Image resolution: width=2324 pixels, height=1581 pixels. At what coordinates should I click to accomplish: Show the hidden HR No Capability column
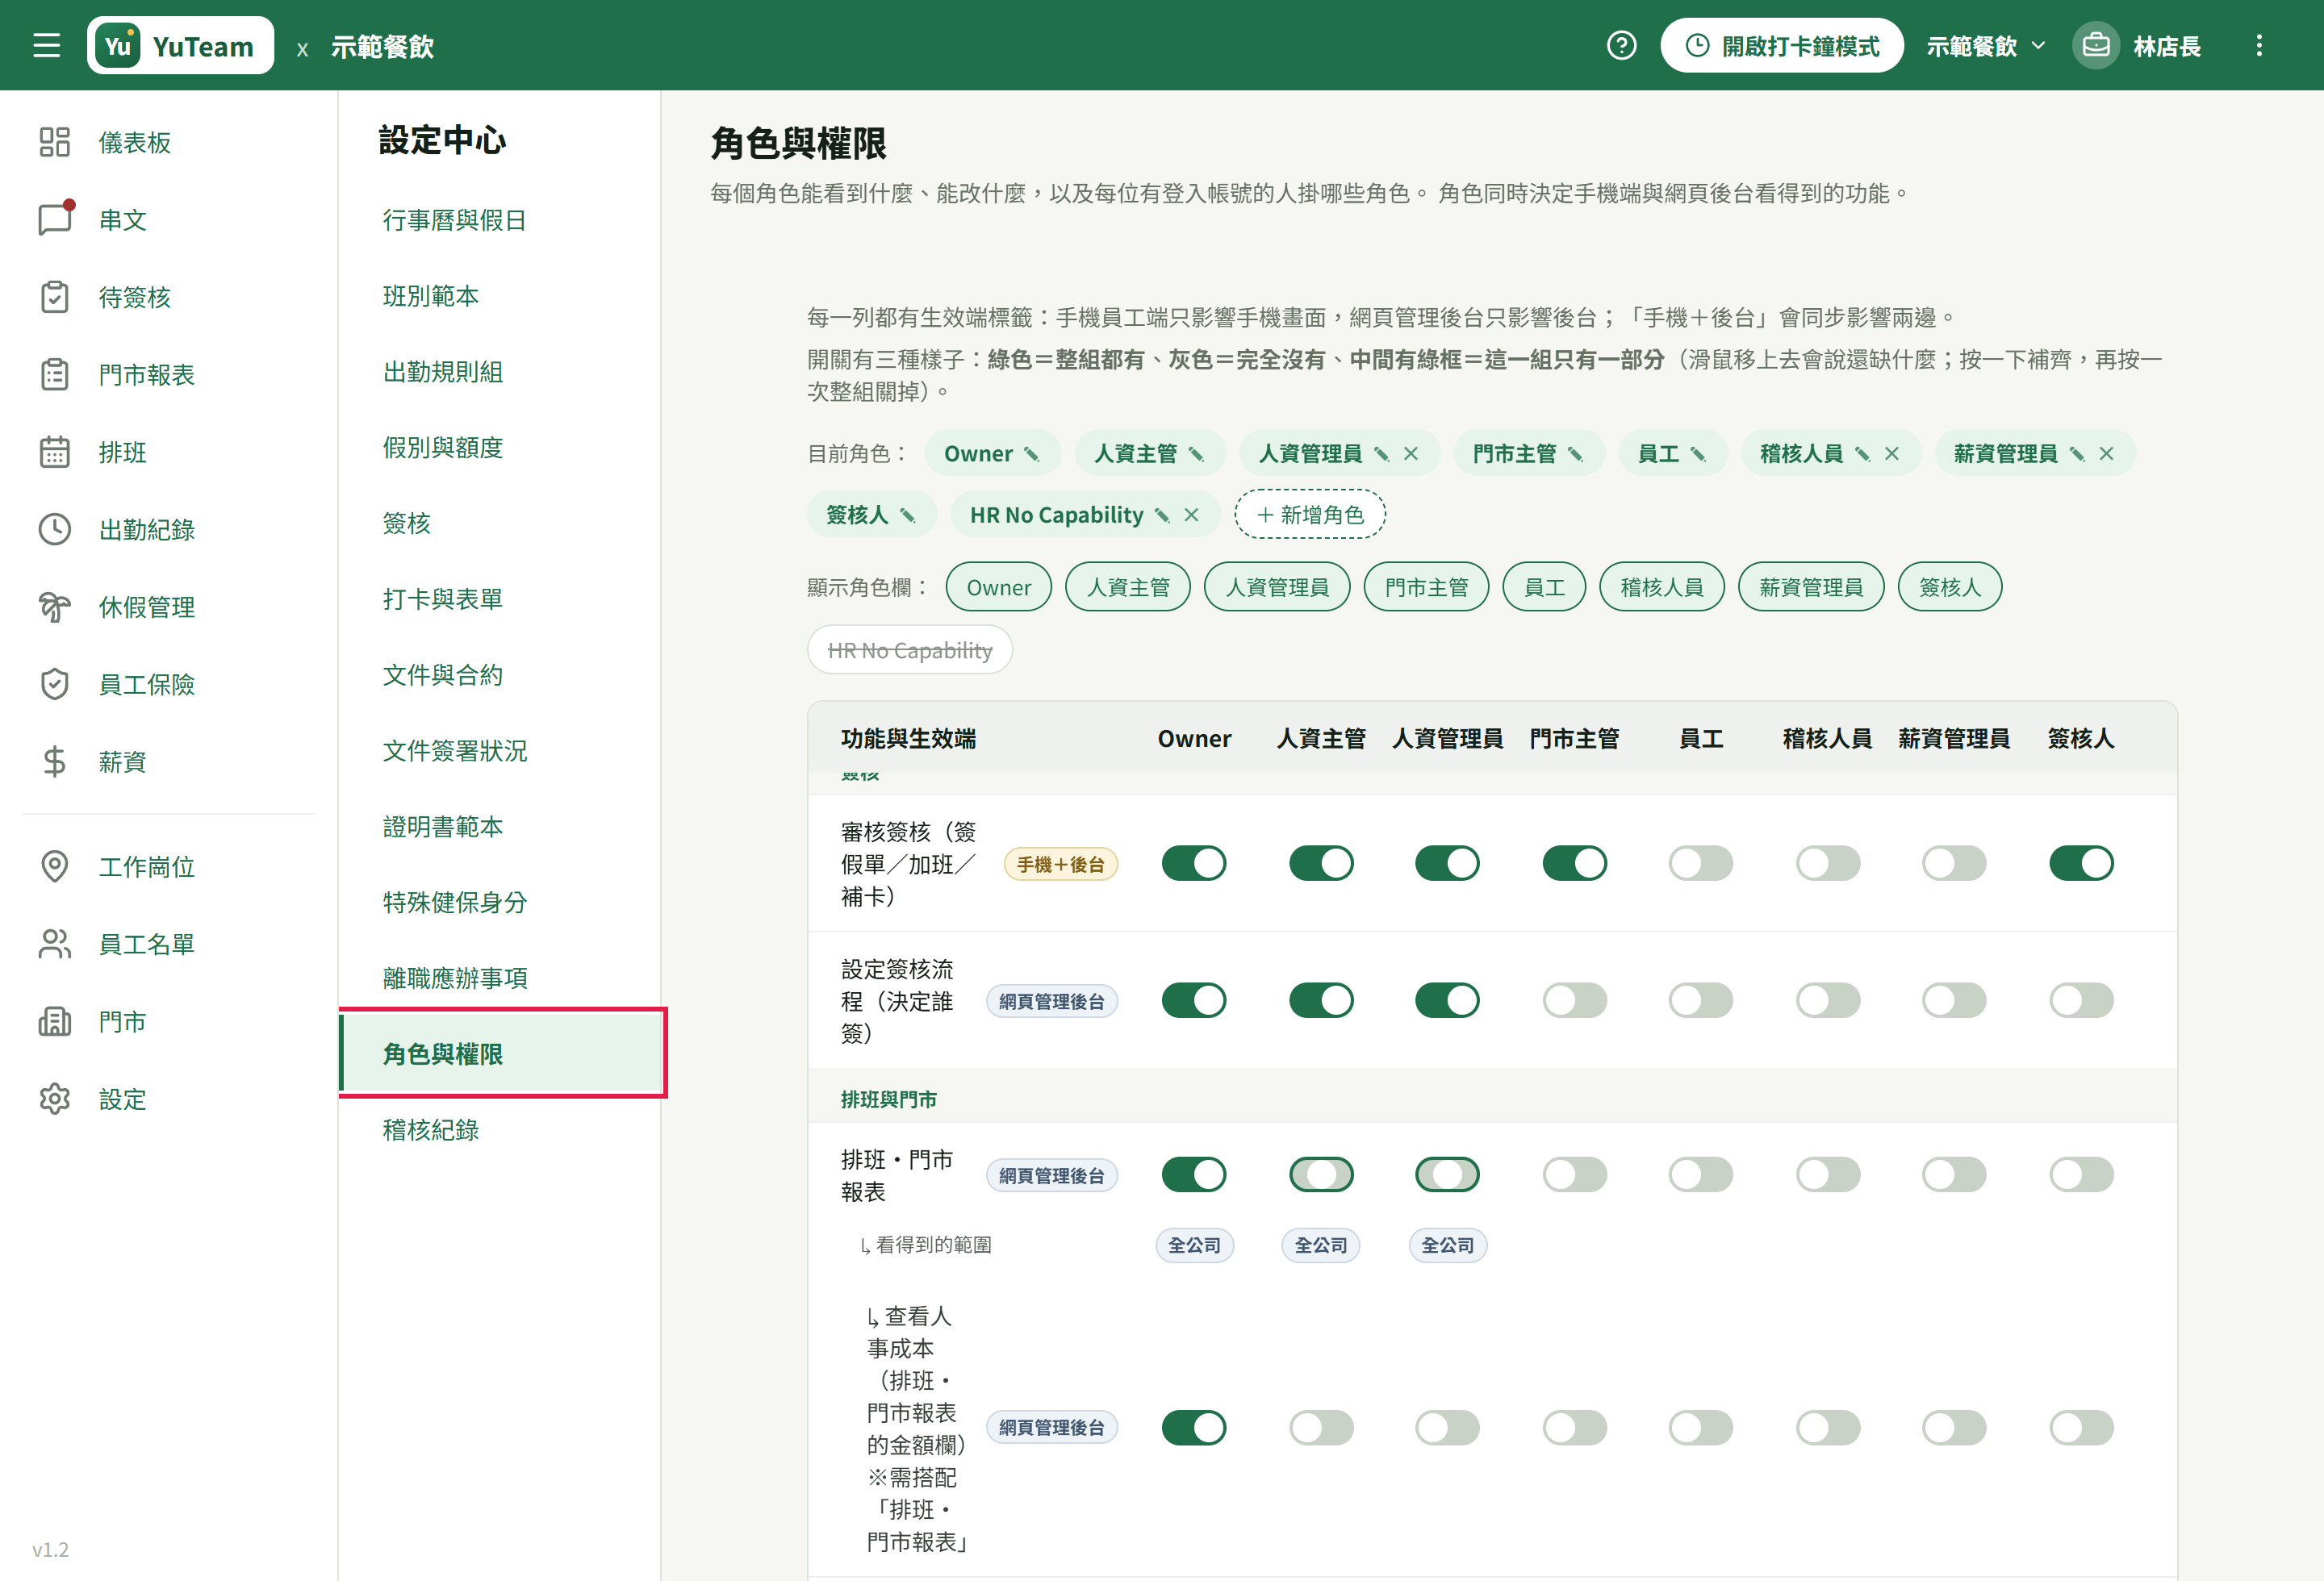click(x=909, y=651)
